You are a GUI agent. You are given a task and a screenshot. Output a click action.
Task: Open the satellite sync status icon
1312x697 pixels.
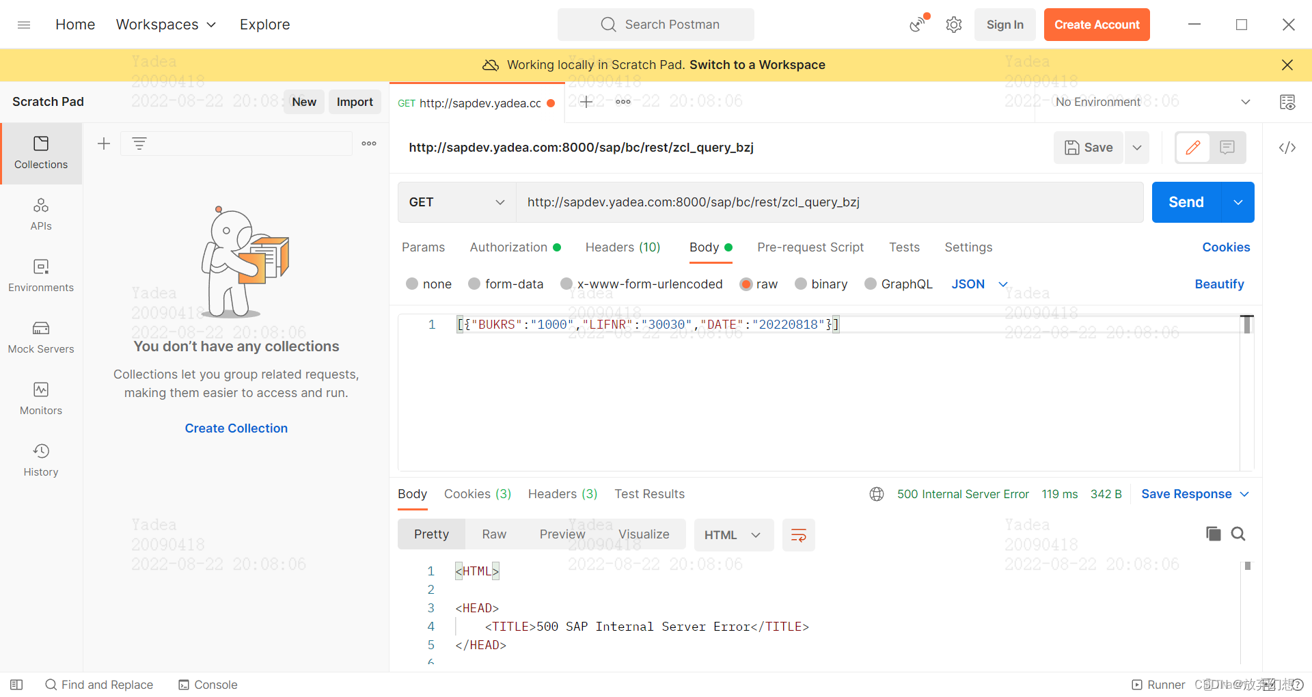coord(919,24)
